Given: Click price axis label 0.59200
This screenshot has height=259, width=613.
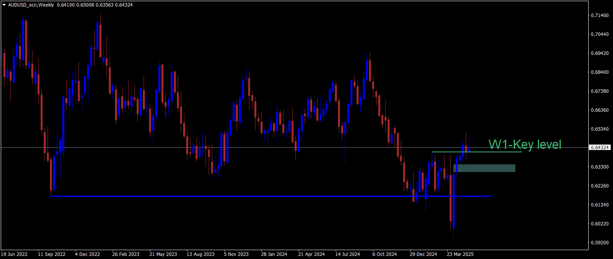Looking at the screenshot, I should (x=599, y=243).
